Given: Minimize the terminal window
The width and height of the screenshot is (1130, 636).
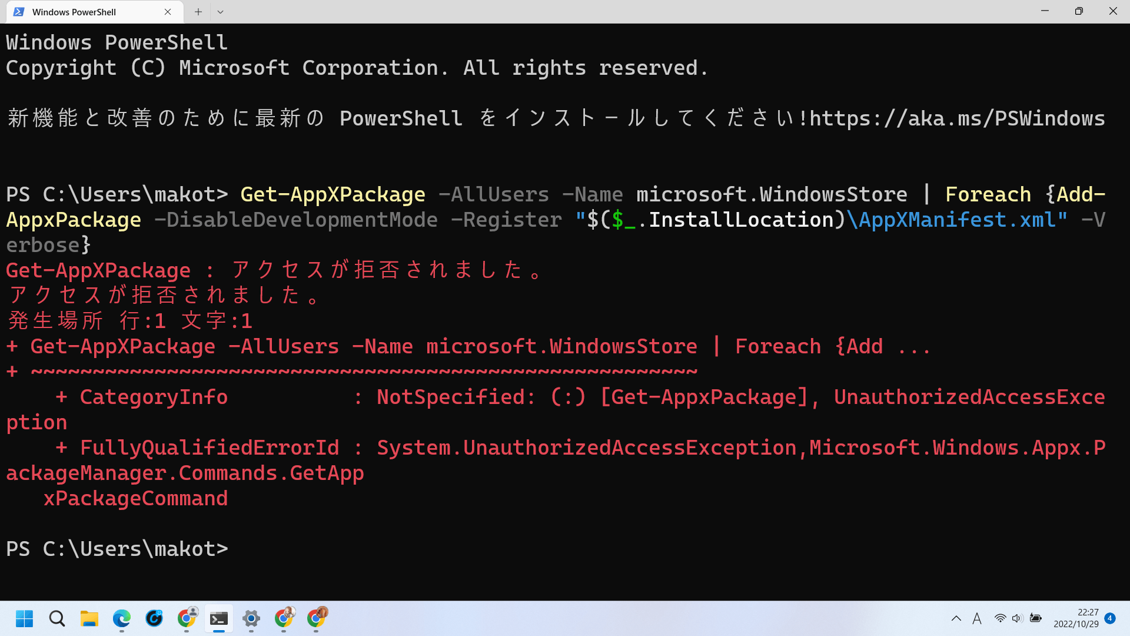Looking at the screenshot, I should [1045, 11].
